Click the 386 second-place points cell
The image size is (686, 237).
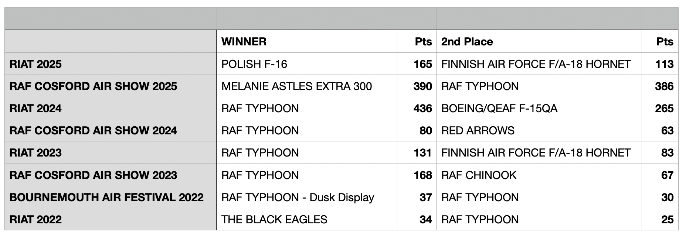[660, 86]
